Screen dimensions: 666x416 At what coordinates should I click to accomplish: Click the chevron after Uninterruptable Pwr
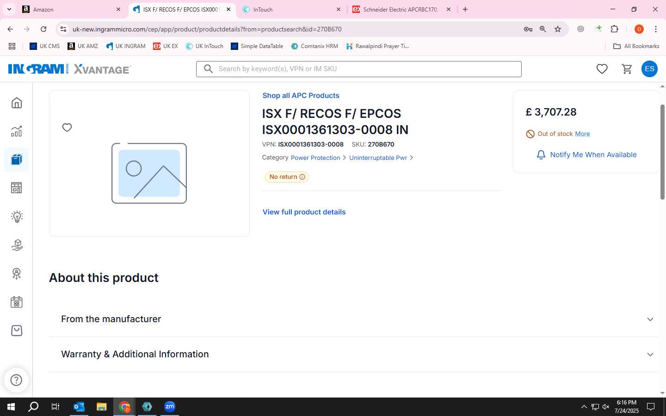[x=412, y=158]
